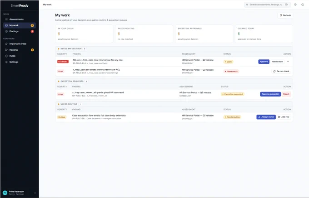
Task: Open finding "ACL on x_hrsp_case now returns true"
Action: (x=98, y=60)
